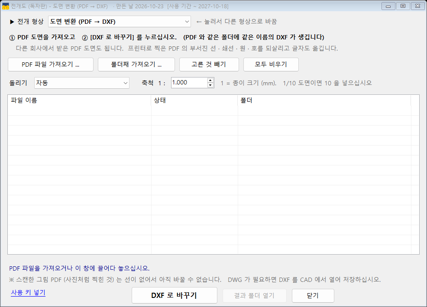Open the 전개 형상 combo box
The height and width of the screenshot is (307, 427).
[119, 22]
